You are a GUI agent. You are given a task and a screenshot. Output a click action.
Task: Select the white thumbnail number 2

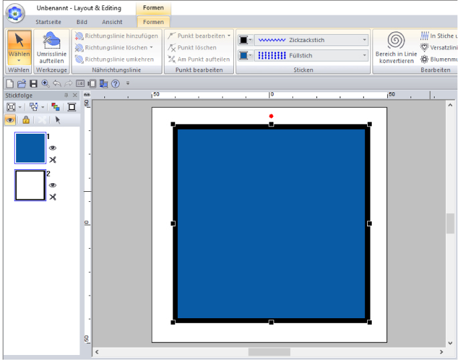[x=30, y=185]
